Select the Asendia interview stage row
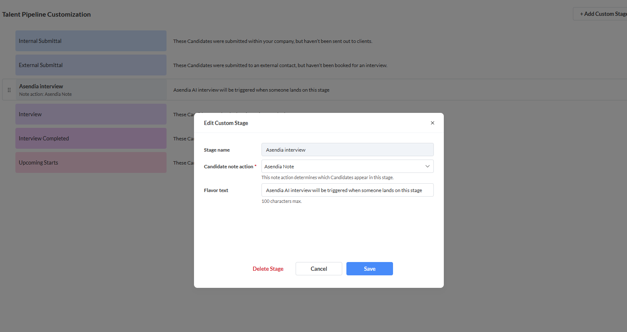The width and height of the screenshot is (627, 332). coord(314,90)
